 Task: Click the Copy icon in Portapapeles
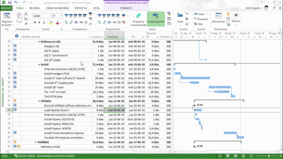pos(26,19)
